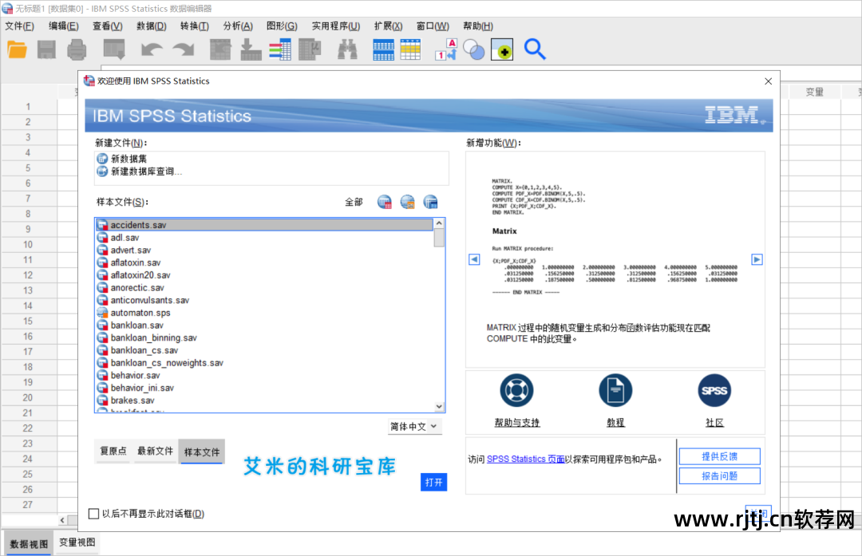Click the recall recent dialogs icon
862x556 pixels.
tap(114, 50)
